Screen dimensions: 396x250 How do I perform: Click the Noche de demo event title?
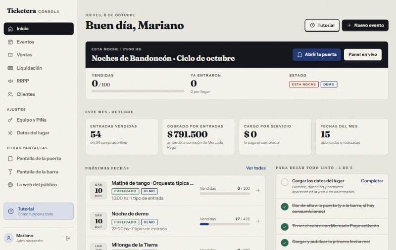point(130,214)
